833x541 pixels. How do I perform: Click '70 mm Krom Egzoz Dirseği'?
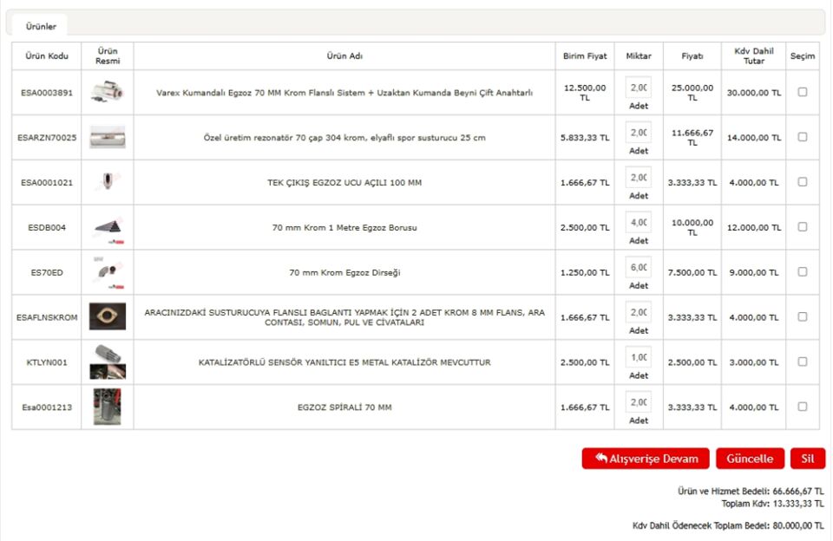tap(344, 272)
